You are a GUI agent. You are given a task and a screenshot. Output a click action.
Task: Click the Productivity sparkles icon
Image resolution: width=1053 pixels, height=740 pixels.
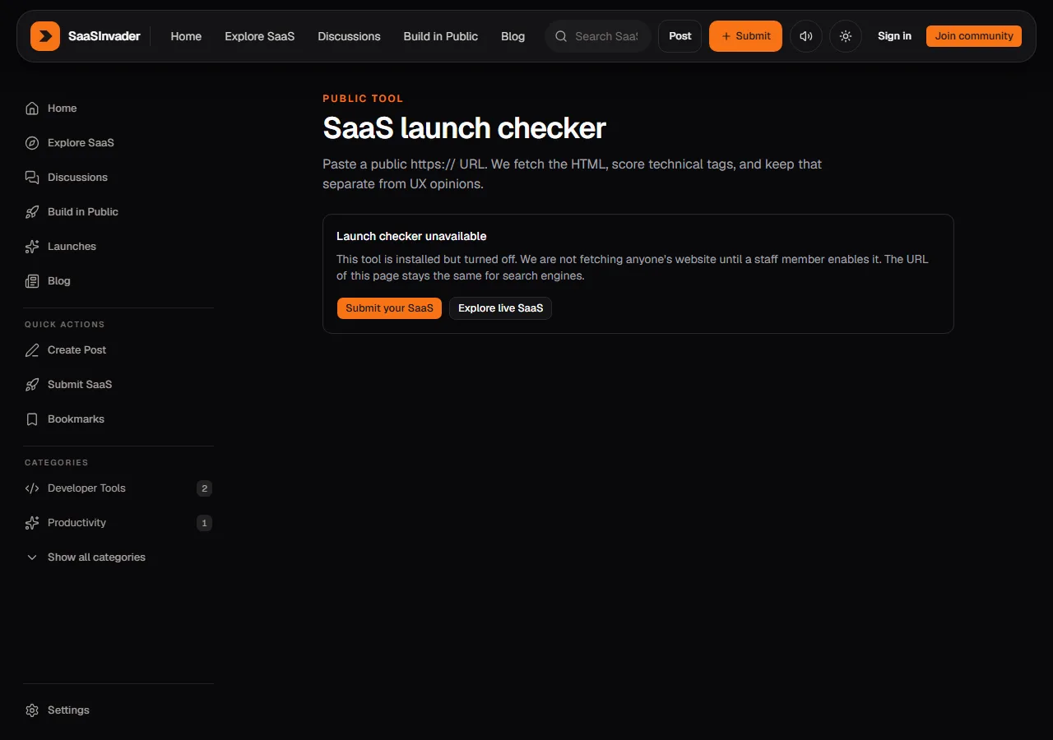pos(32,523)
